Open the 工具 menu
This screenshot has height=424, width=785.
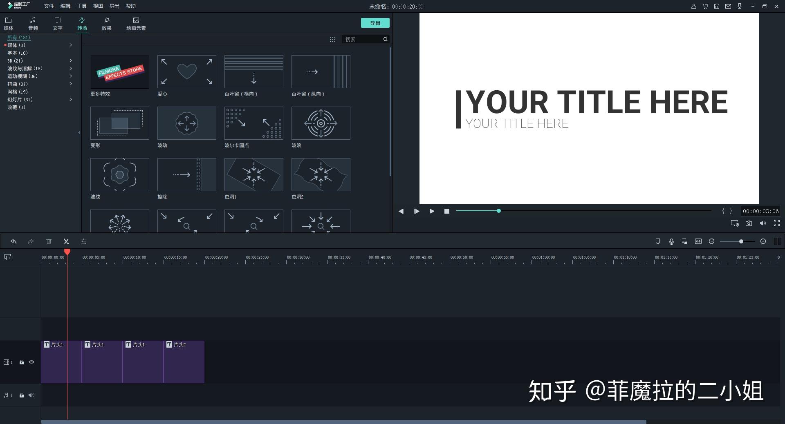click(82, 6)
